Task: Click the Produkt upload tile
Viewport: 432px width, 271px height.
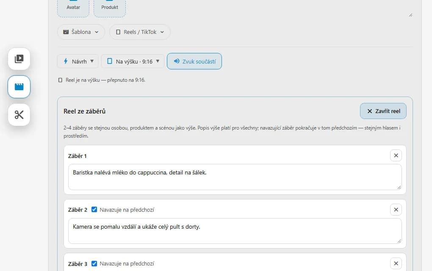Action: pyautogui.click(x=110, y=8)
